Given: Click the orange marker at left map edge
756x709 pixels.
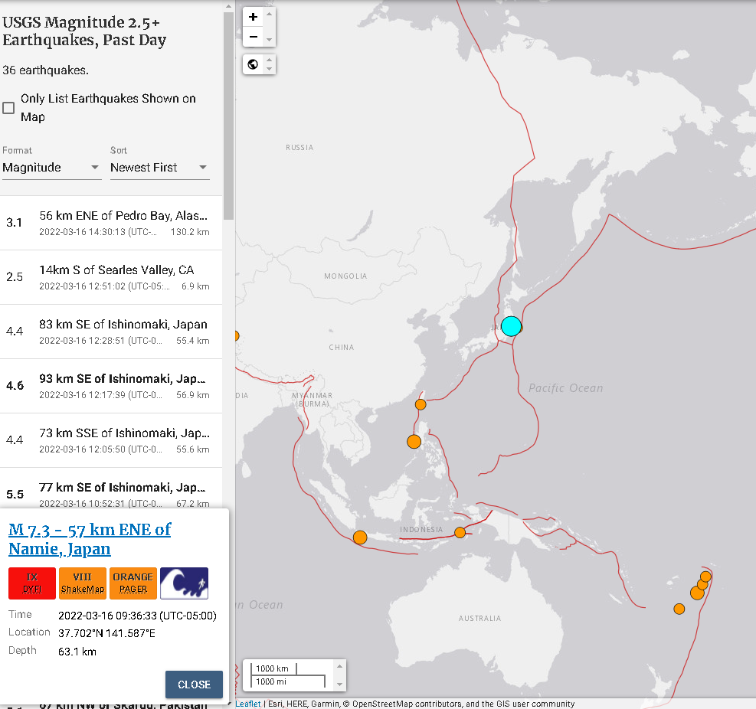Looking at the screenshot, I should 237,335.
